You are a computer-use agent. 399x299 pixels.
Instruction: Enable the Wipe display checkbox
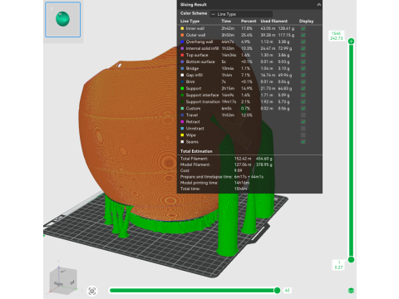(x=303, y=135)
